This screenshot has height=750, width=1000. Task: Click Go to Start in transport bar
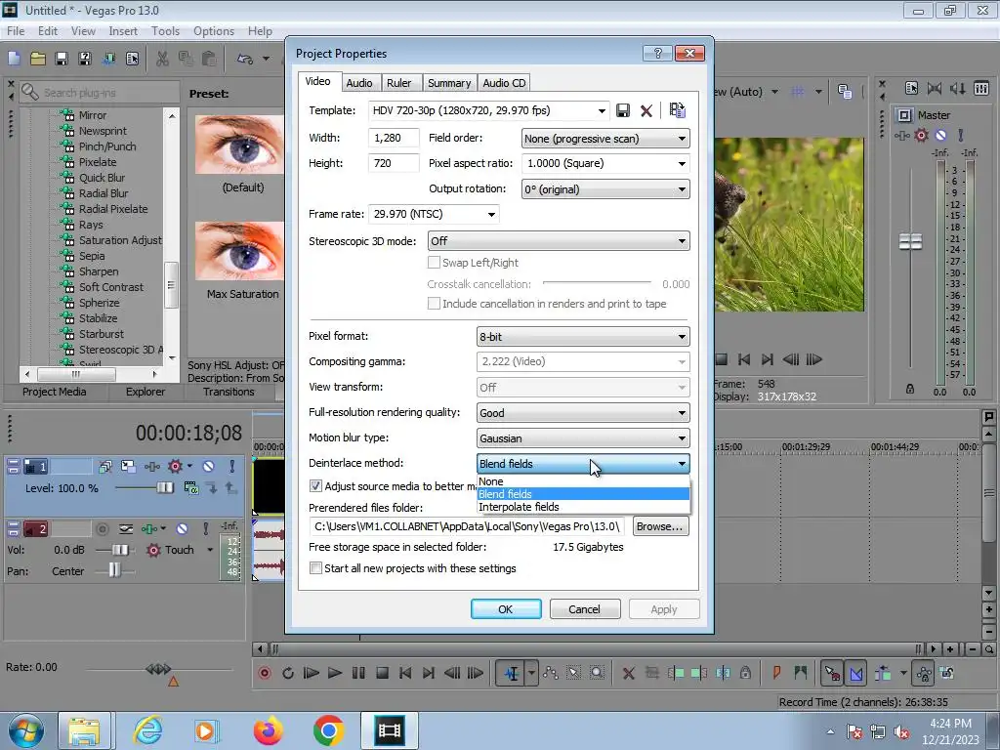click(x=405, y=673)
